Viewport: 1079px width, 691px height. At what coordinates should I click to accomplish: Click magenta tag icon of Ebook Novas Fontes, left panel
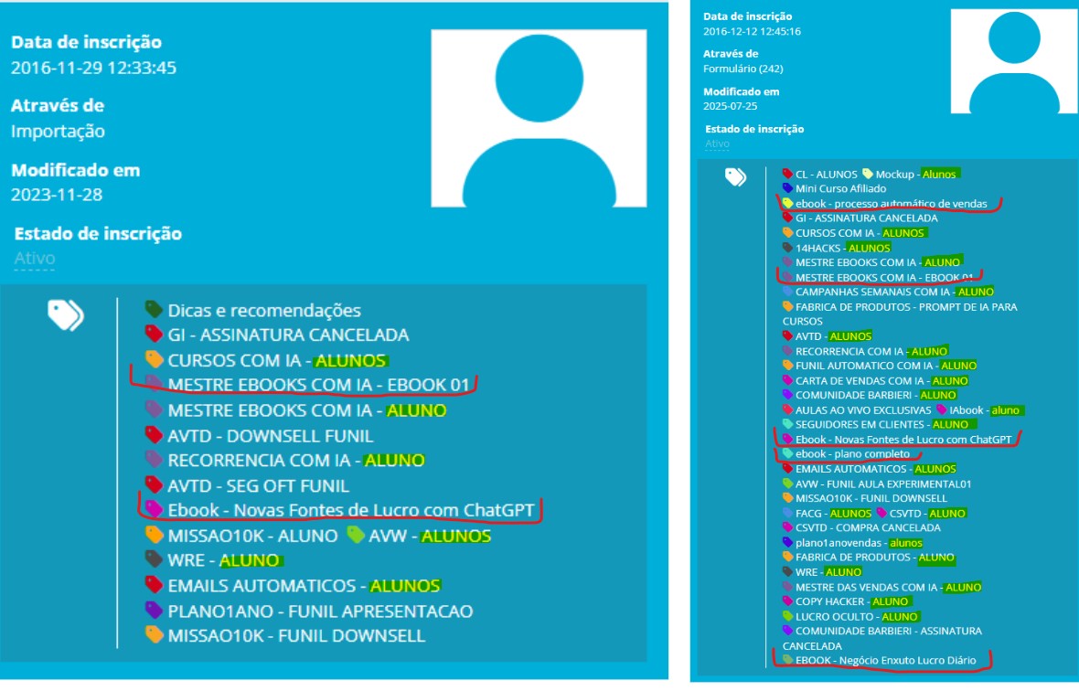tap(154, 509)
